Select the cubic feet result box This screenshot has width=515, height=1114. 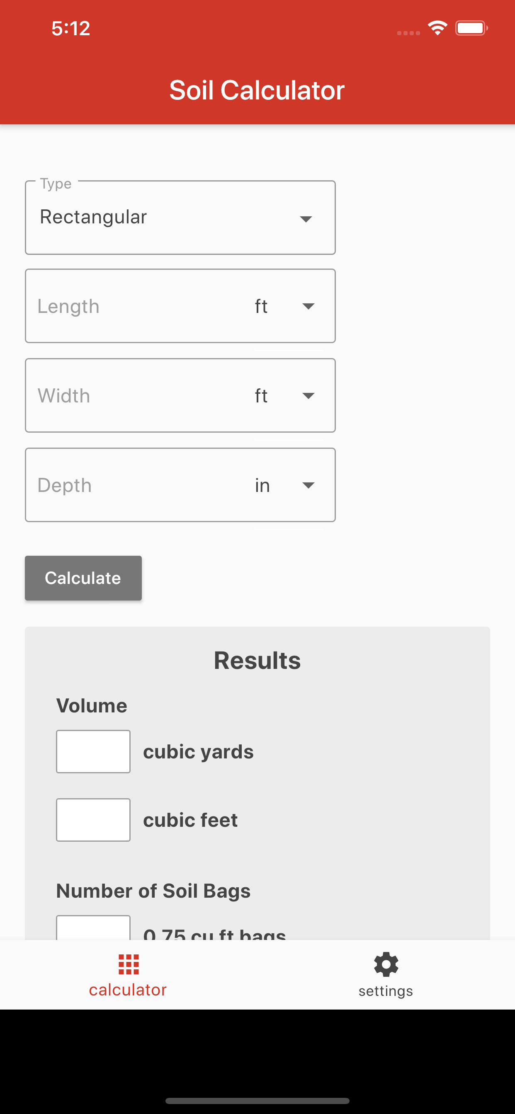click(x=92, y=819)
